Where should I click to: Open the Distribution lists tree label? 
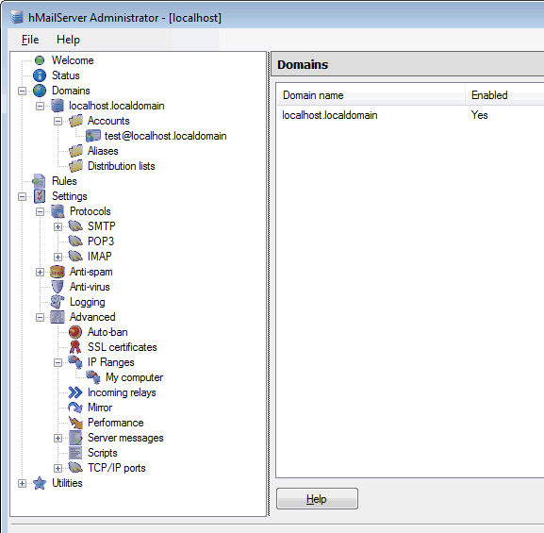[x=121, y=166]
